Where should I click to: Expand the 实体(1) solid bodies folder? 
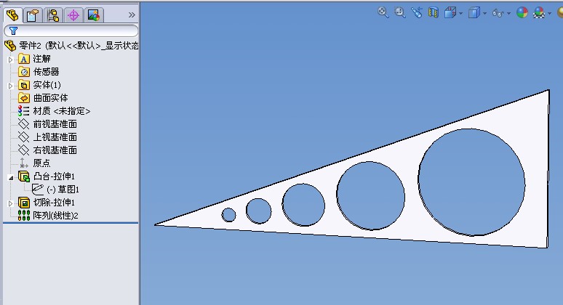pos(11,86)
